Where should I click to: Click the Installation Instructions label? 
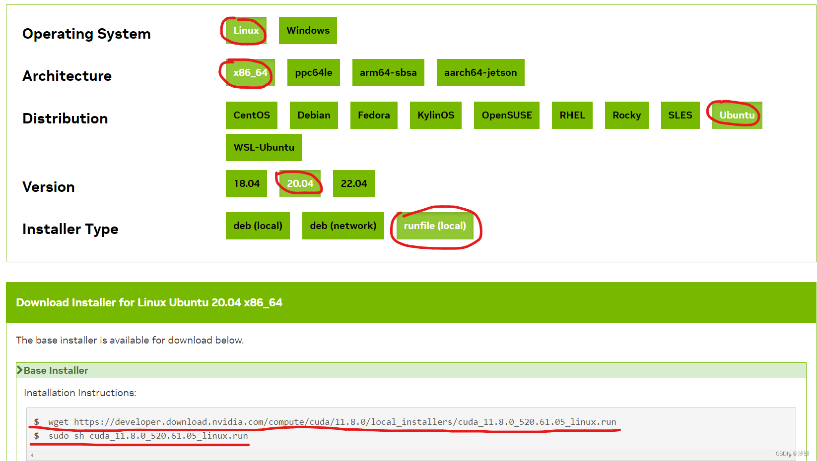(80, 393)
